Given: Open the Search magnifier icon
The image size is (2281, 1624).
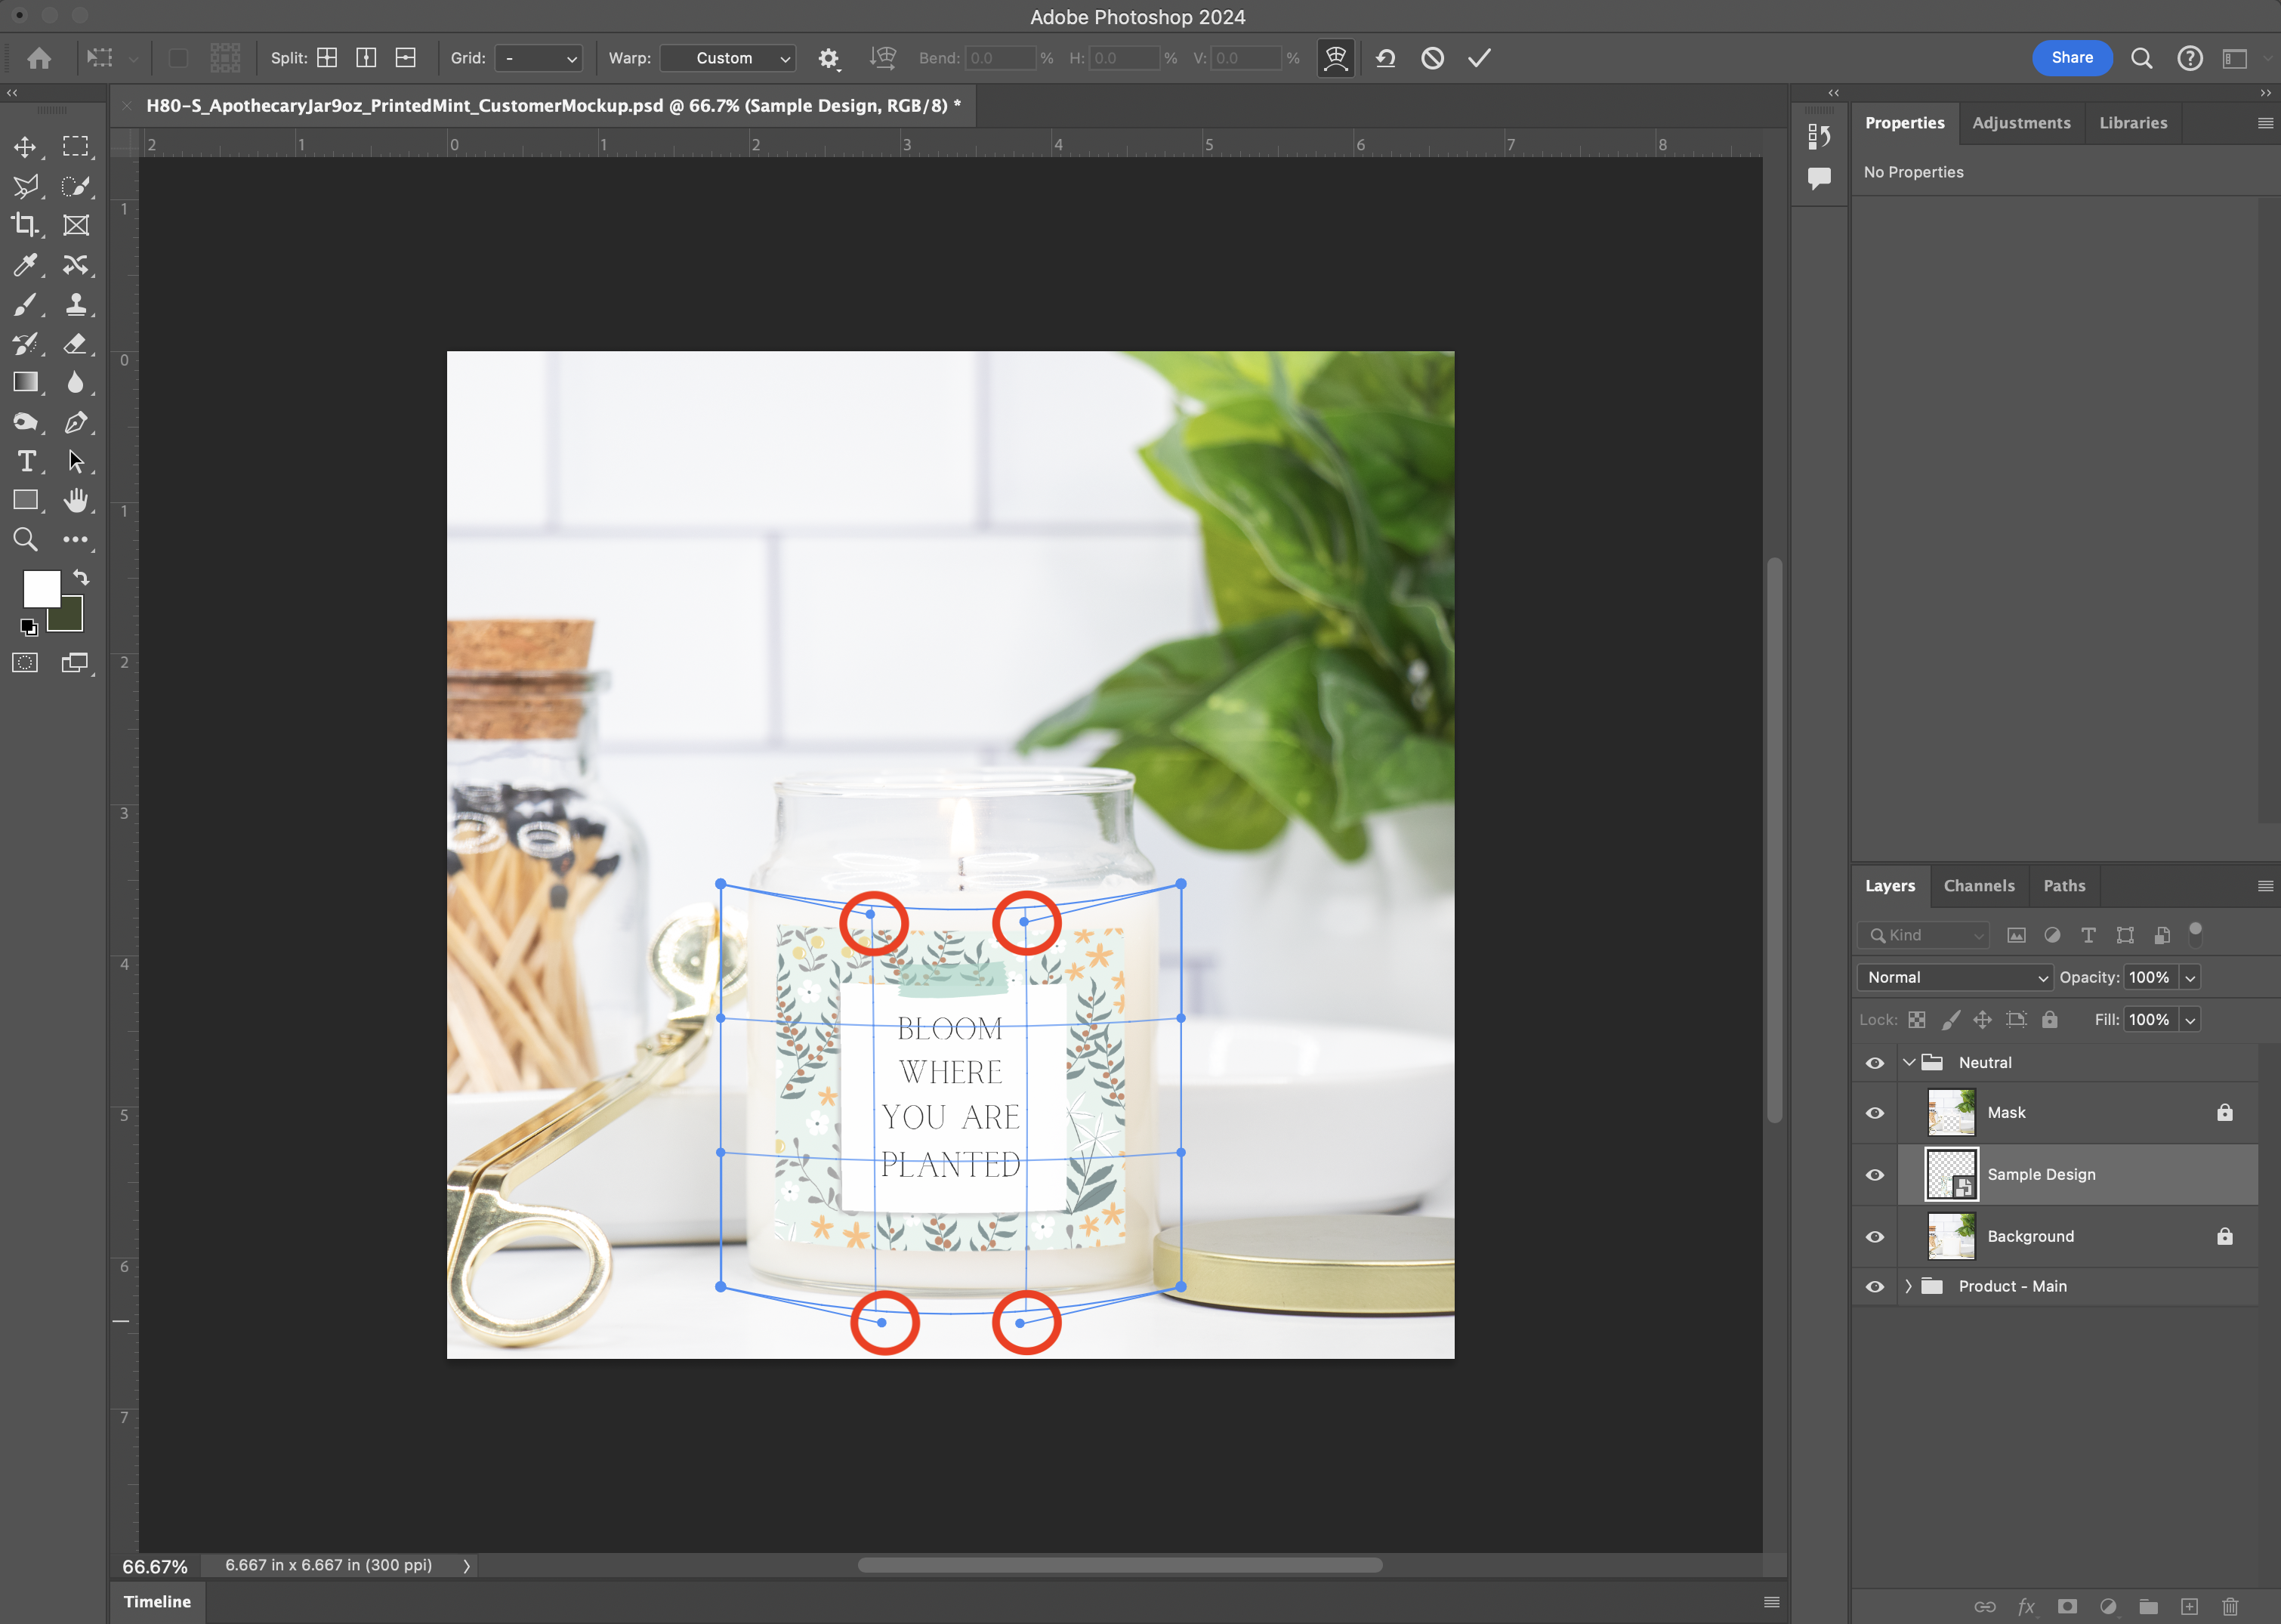Looking at the screenshot, I should [x=2141, y=59].
